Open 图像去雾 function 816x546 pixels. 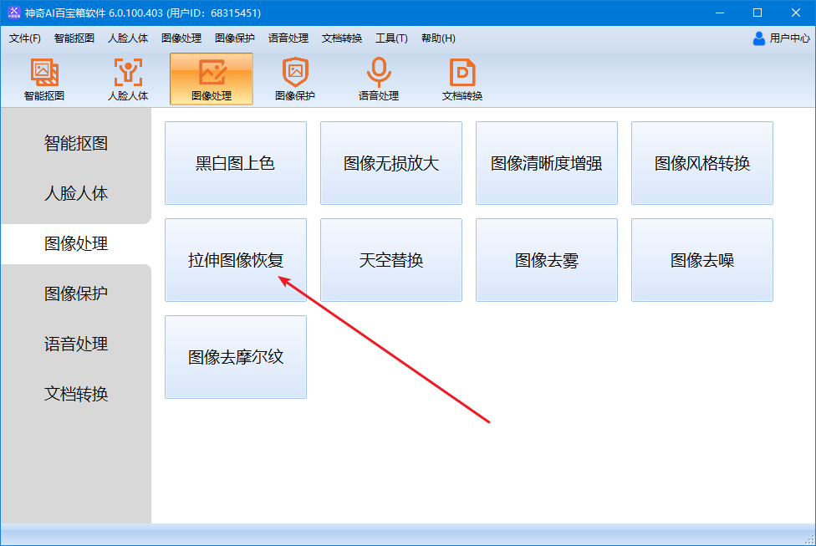point(547,260)
